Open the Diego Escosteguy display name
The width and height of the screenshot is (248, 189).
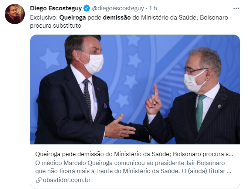(56, 8)
